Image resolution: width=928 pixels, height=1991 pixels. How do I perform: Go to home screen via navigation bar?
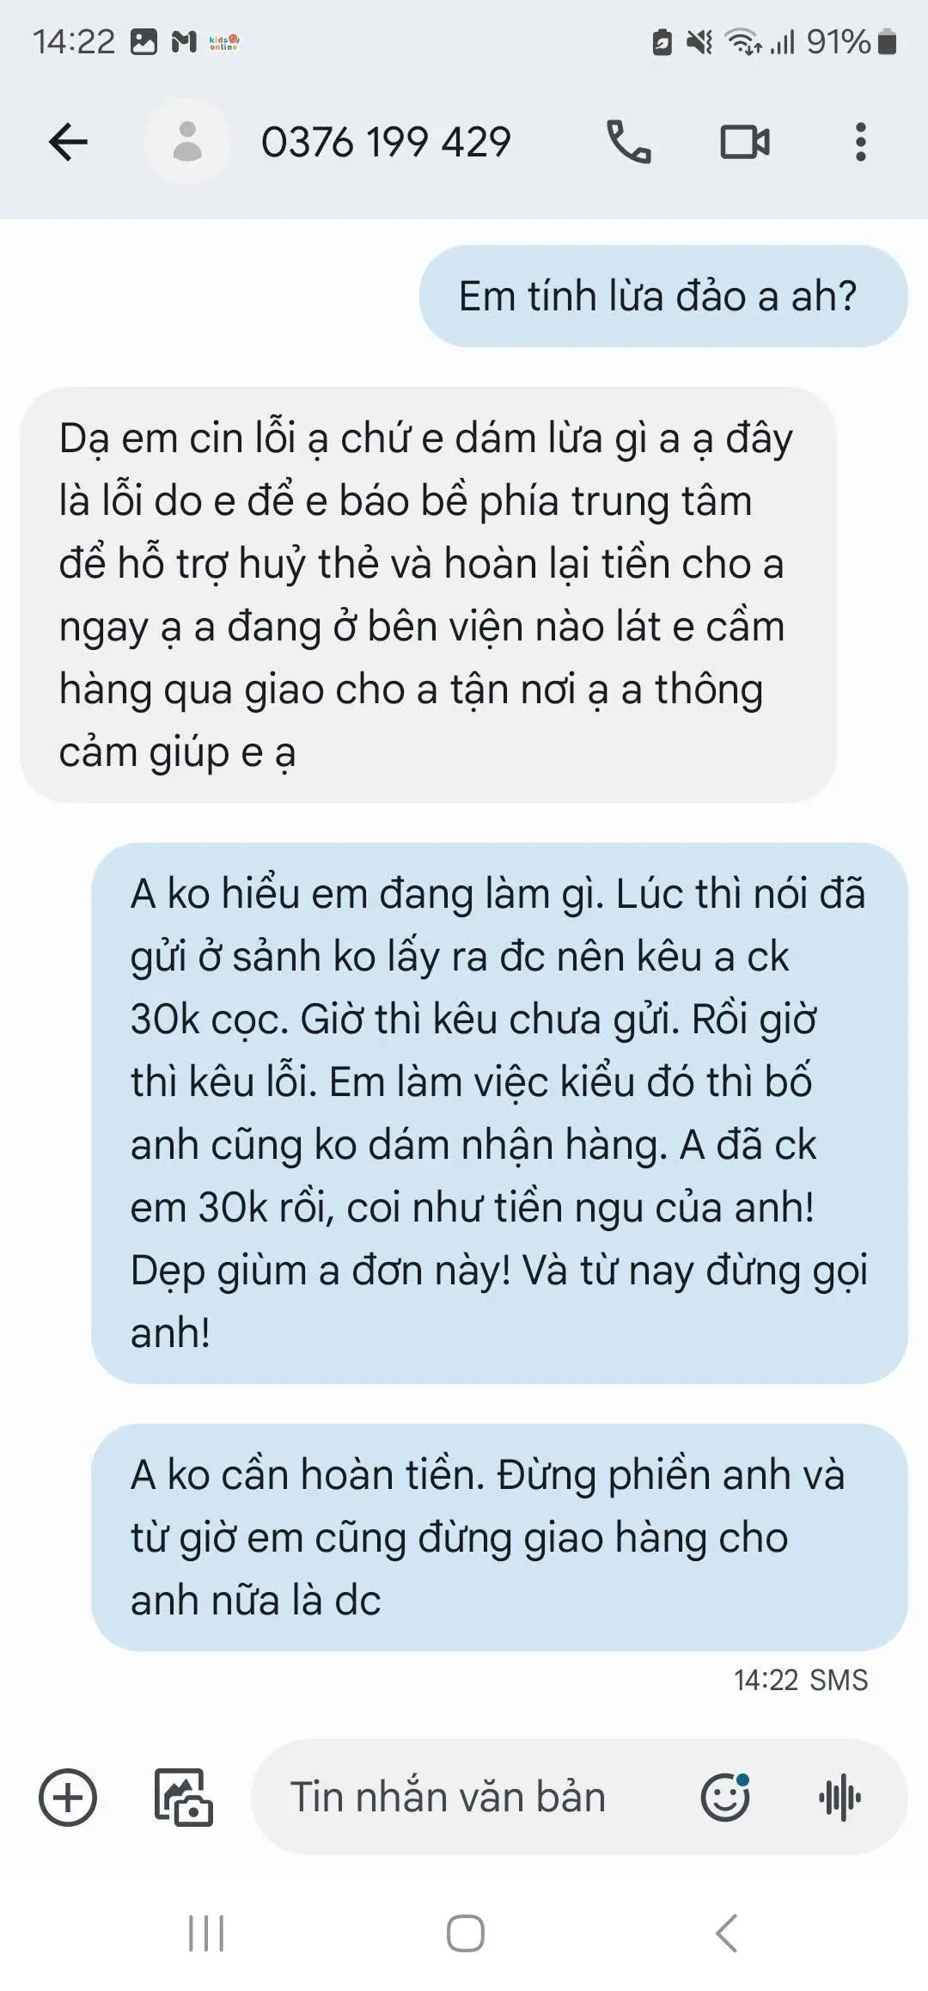tap(465, 1934)
